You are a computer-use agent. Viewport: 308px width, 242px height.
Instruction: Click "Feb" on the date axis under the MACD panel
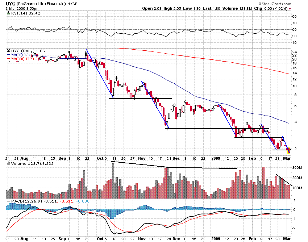pyautogui.click(x=252, y=239)
